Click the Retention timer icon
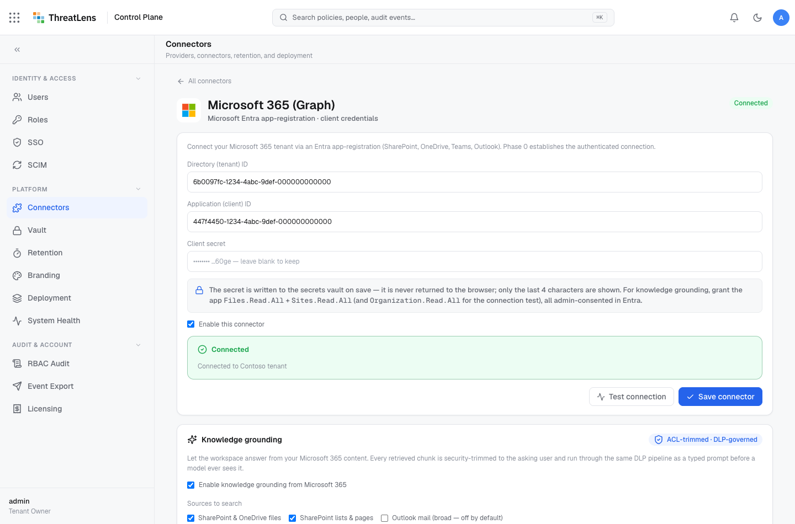 [x=17, y=253]
